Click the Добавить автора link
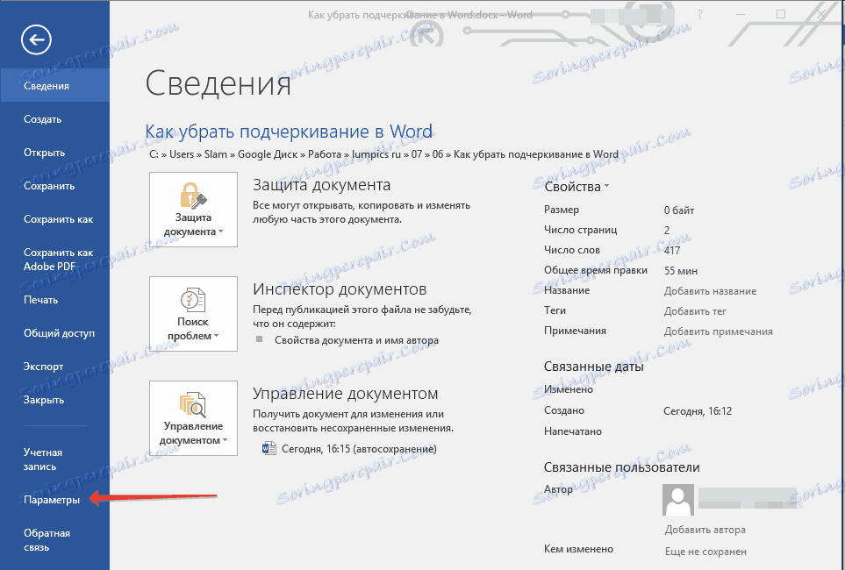Image resolution: width=845 pixels, height=570 pixels. pyautogui.click(x=704, y=529)
